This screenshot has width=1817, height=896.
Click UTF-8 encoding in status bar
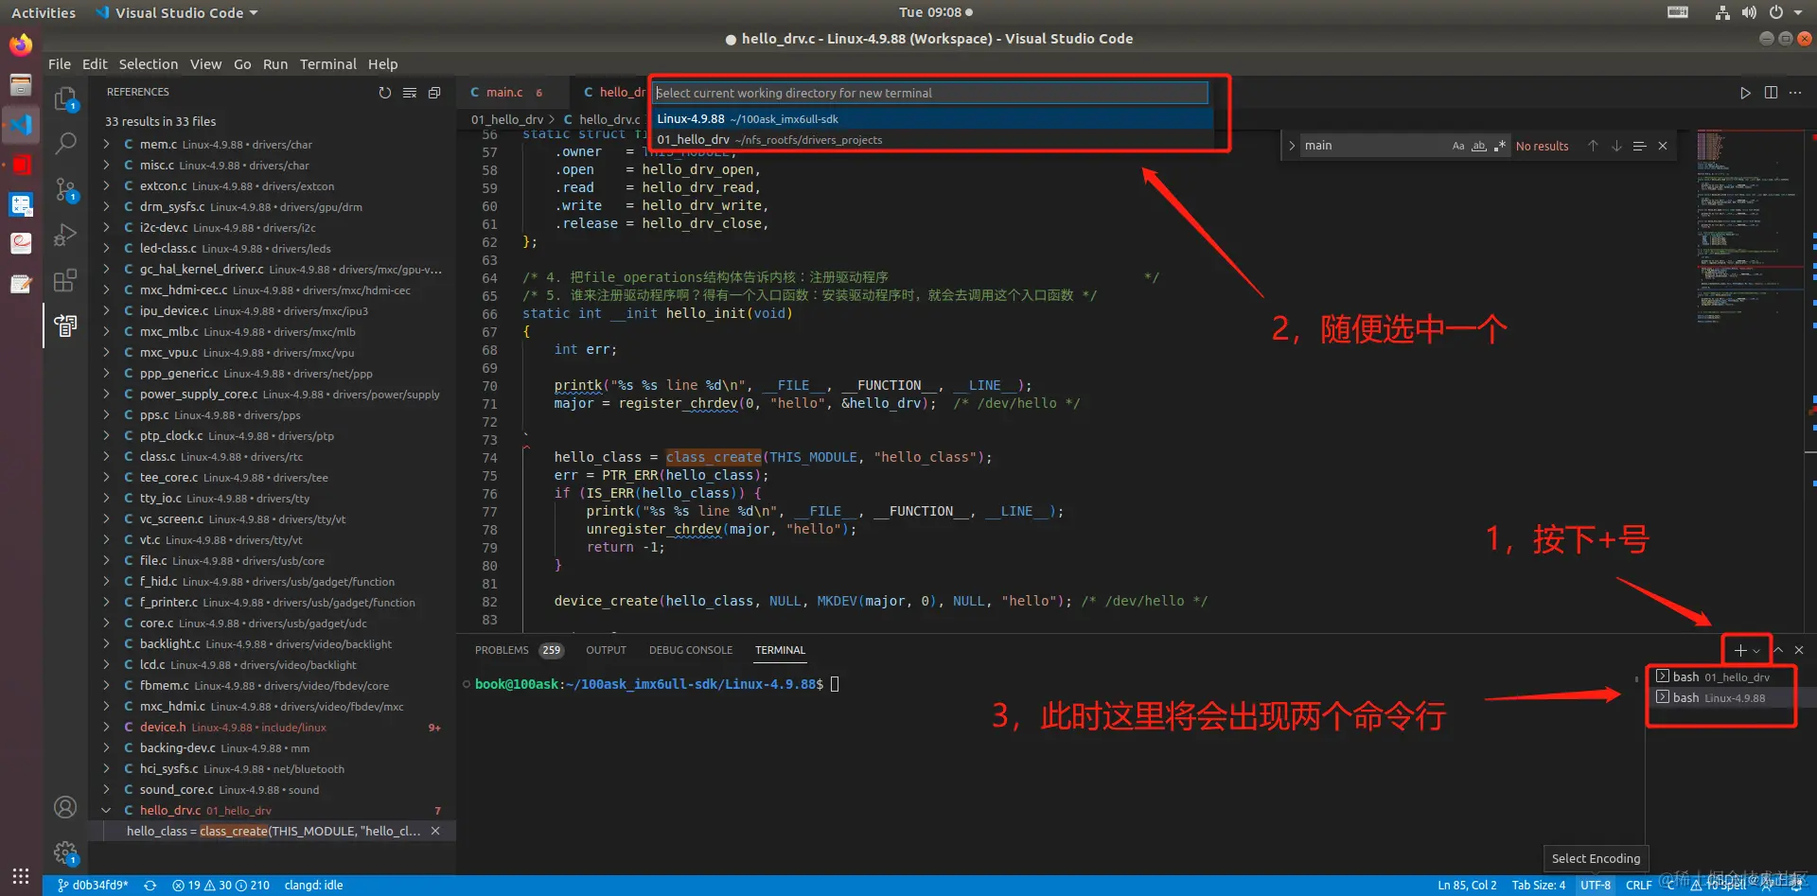point(1596,886)
